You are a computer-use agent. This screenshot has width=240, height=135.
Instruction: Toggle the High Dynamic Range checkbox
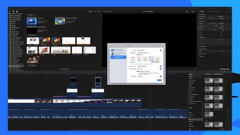pyautogui.click(x=138, y=72)
